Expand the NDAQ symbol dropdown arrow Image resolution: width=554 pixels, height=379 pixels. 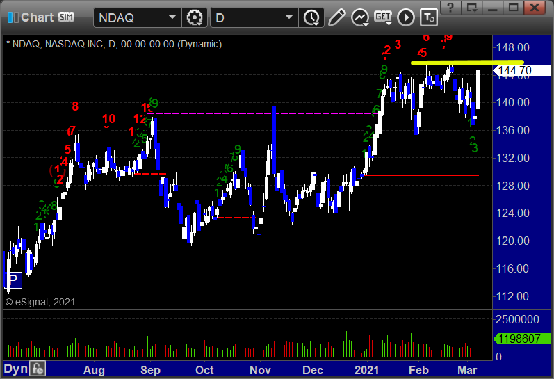click(172, 17)
